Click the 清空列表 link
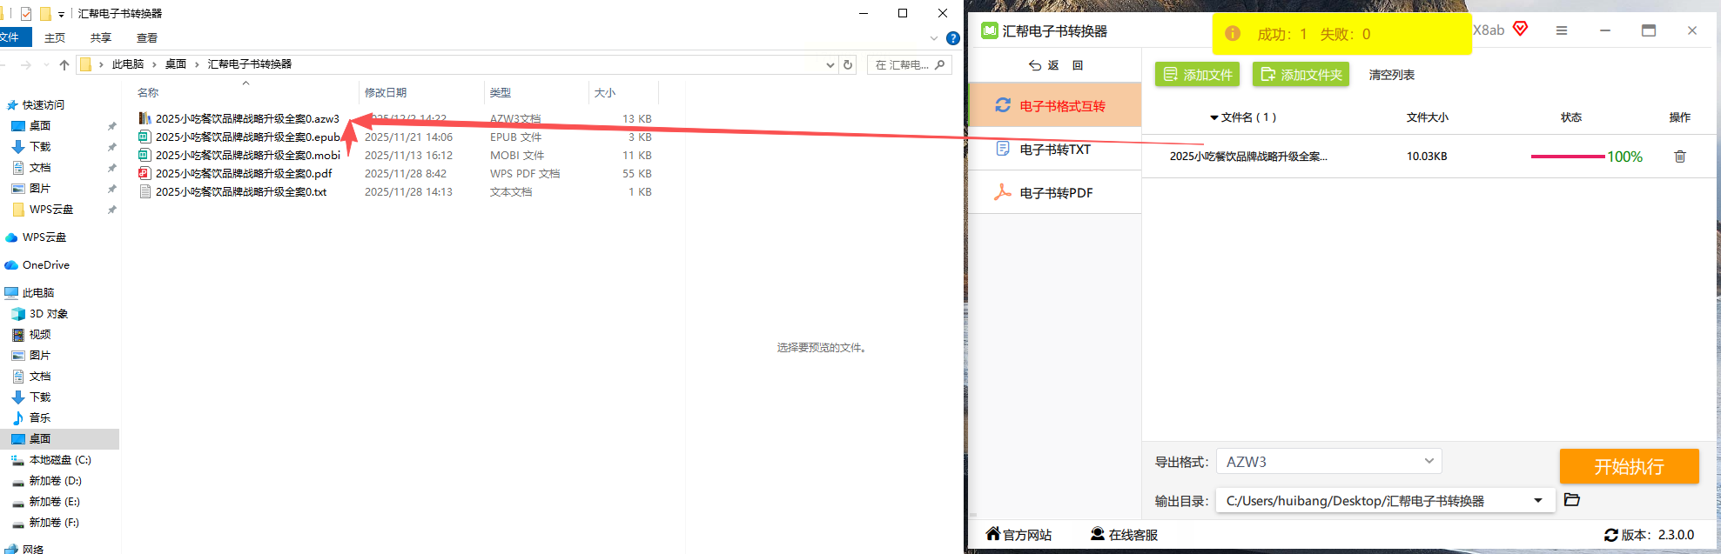The image size is (1721, 554). (x=1391, y=75)
